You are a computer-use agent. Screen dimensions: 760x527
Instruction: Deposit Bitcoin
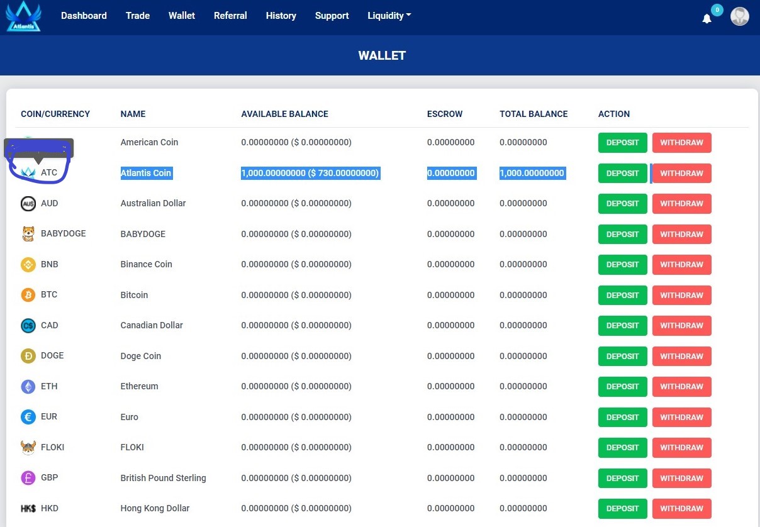(622, 296)
